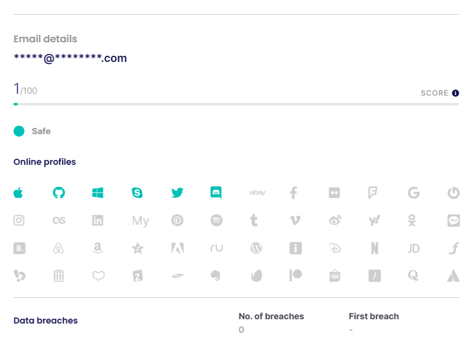Select the Spotify icon
The width and height of the screenshot is (469, 337).
coord(216,221)
